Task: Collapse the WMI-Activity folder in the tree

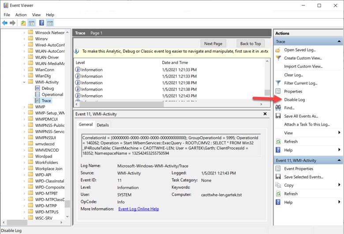Action: [24, 82]
